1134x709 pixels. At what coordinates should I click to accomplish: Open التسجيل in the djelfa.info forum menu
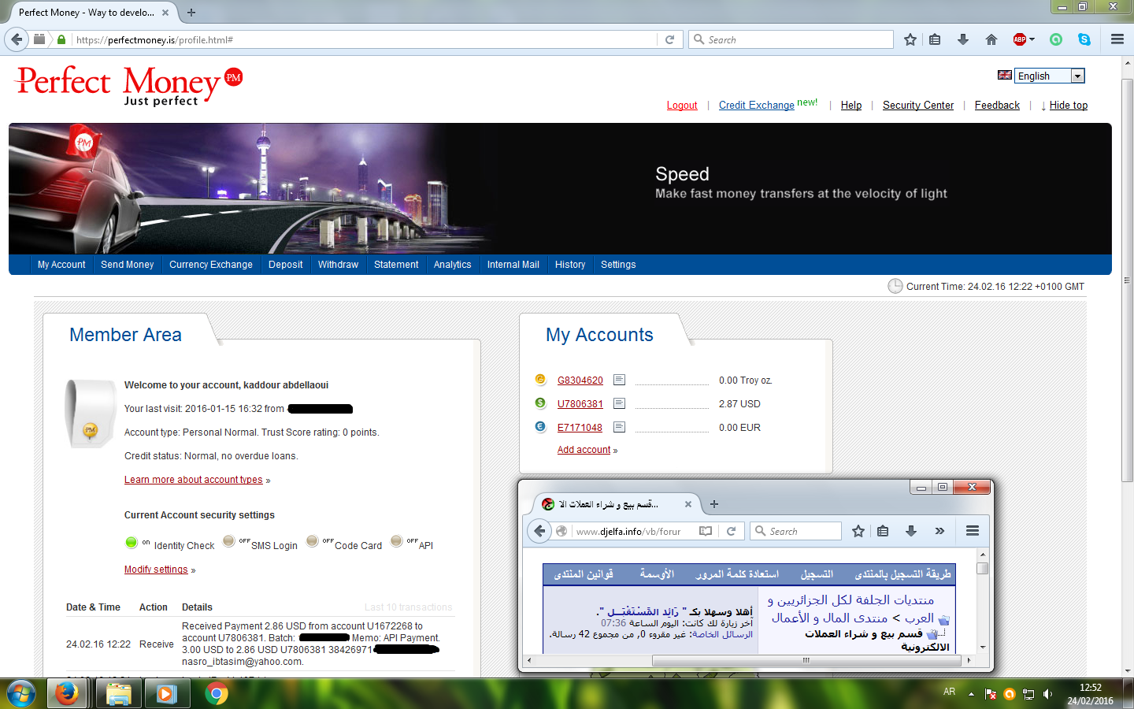[817, 574]
